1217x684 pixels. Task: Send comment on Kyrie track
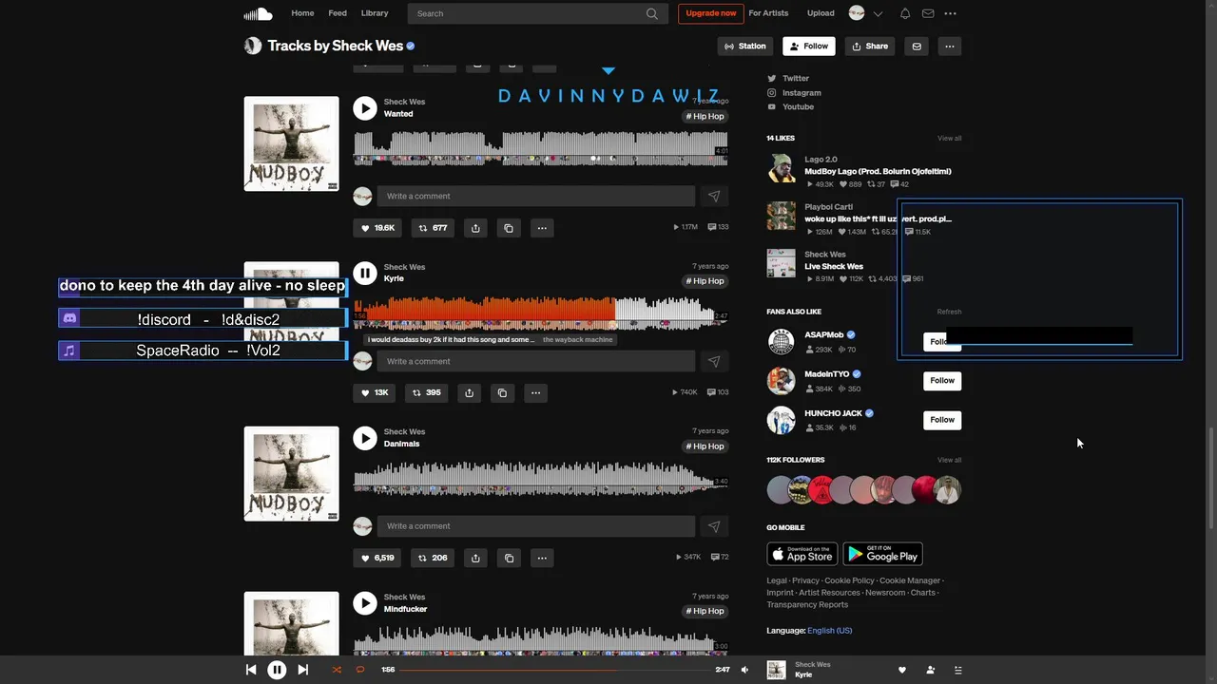[714, 361]
